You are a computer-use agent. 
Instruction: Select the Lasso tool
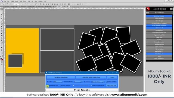pos(2,14)
